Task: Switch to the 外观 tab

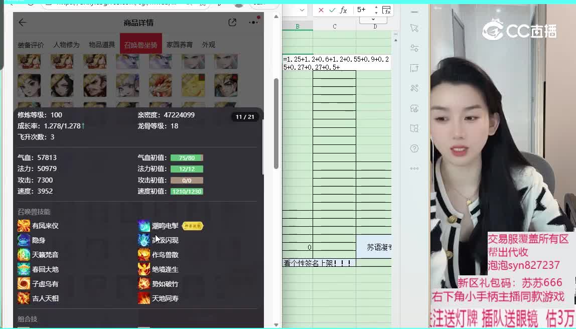Action: click(x=209, y=45)
